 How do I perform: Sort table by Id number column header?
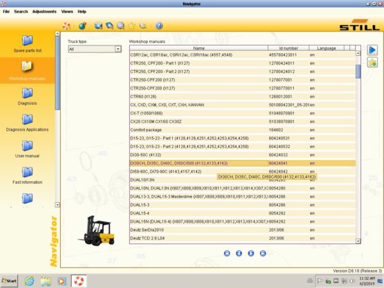click(x=289, y=48)
